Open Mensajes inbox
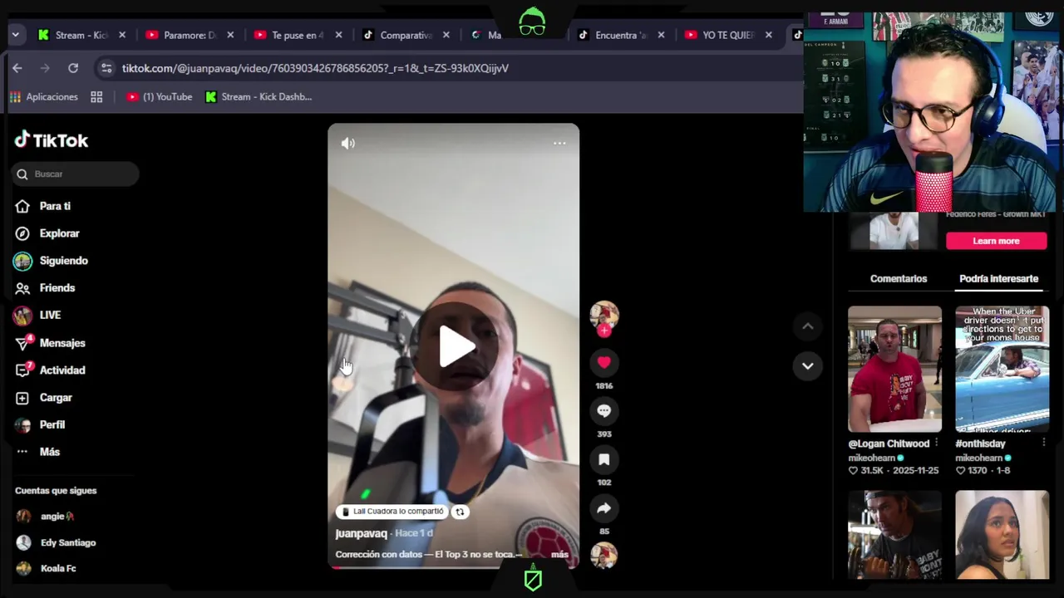This screenshot has height=598, width=1064. 62,343
